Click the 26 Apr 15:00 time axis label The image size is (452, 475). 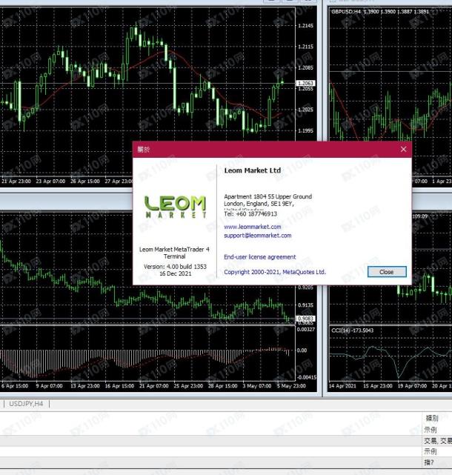[84, 181]
